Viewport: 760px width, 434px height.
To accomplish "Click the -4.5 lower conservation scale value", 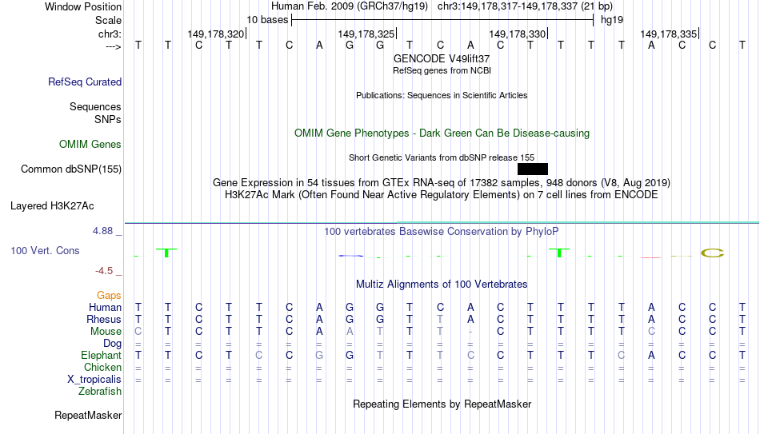I will (x=104, y=271).
